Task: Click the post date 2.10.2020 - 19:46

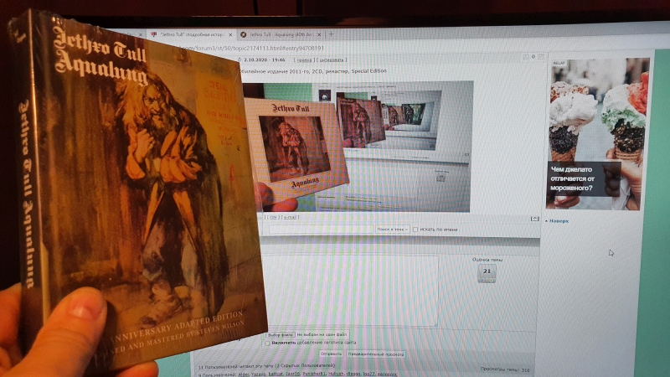Action: (264, 59)
